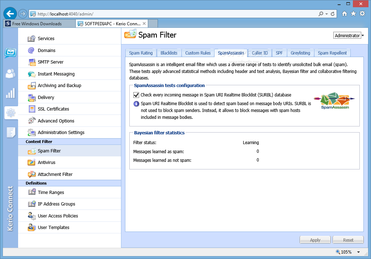371x259 pixels.
Task: Switch to the SPF tab
Action: tap(279, 53)
